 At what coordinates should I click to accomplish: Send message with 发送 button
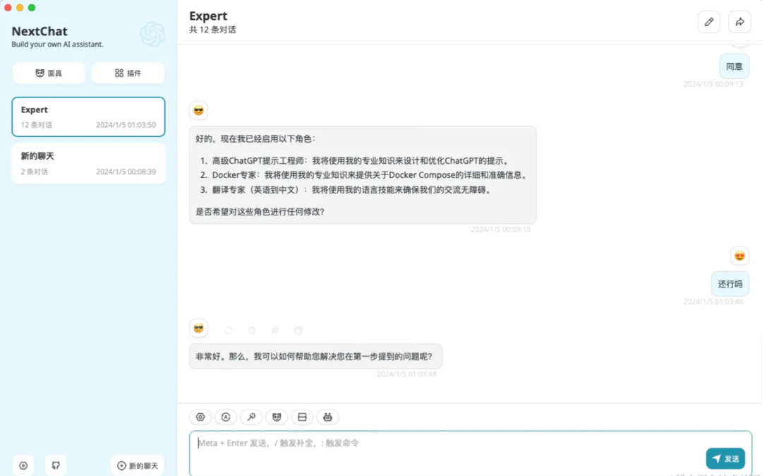(725, 458)
